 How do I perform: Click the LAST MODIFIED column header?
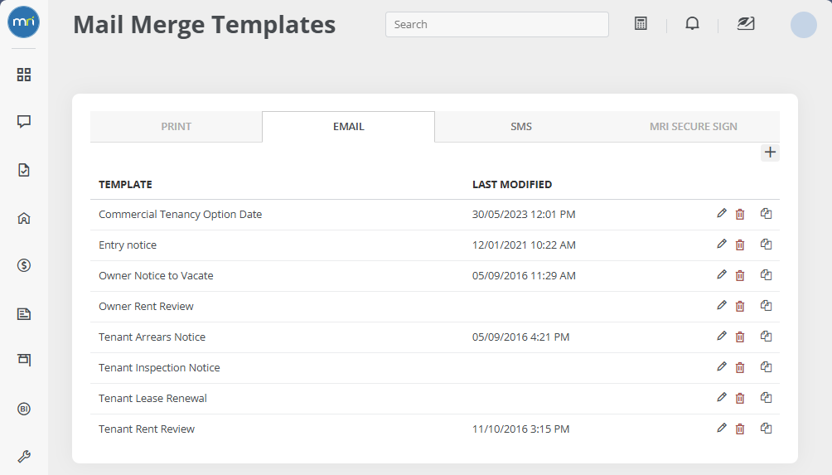click(512, 185)
